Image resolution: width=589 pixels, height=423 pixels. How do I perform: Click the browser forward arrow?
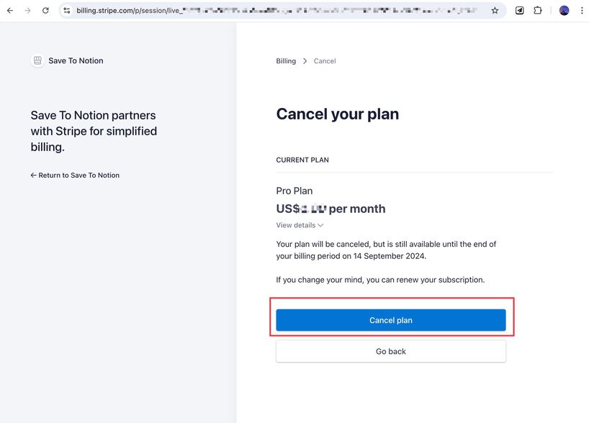click(x=29, y=10)
